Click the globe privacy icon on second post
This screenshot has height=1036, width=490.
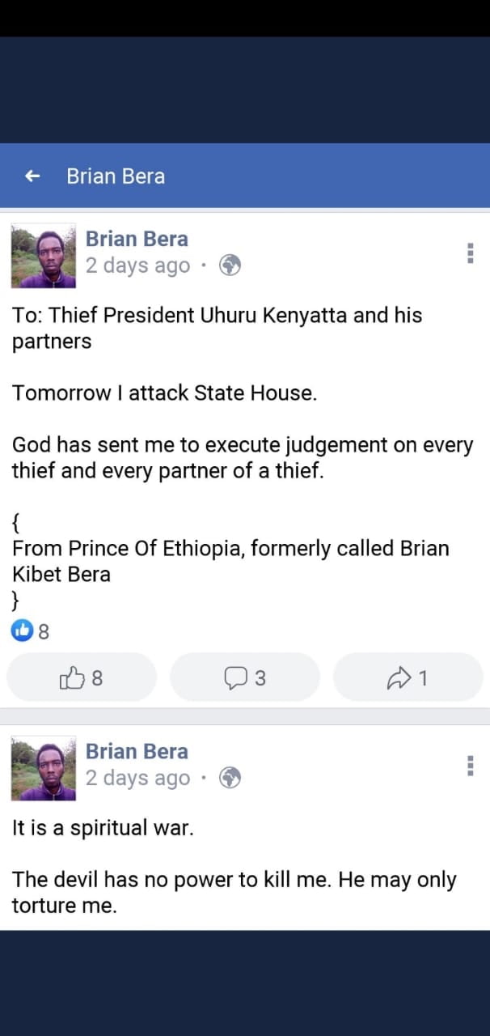click(230, 778)
